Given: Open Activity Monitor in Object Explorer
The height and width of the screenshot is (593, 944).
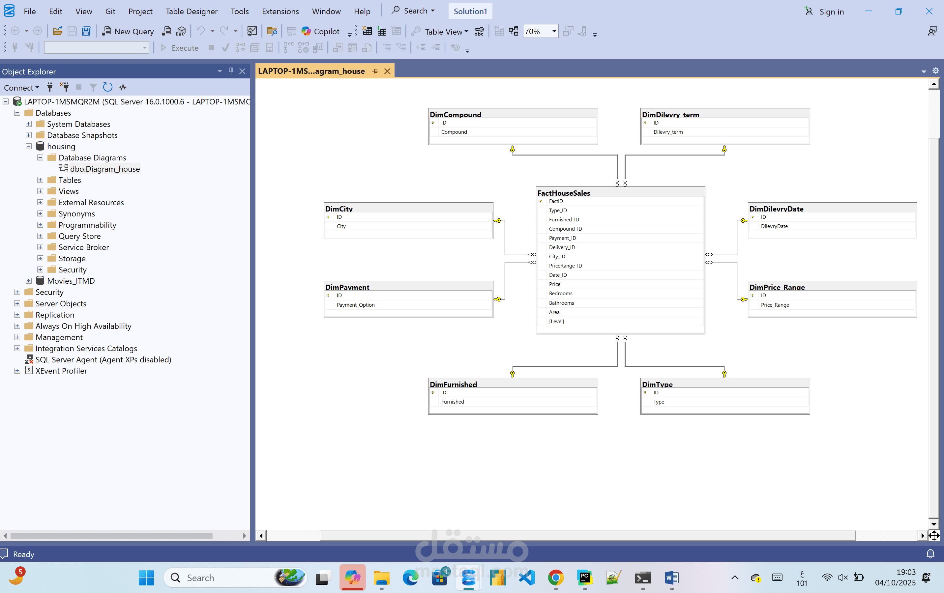Looking at the screenshot, I should click(122, 87).
